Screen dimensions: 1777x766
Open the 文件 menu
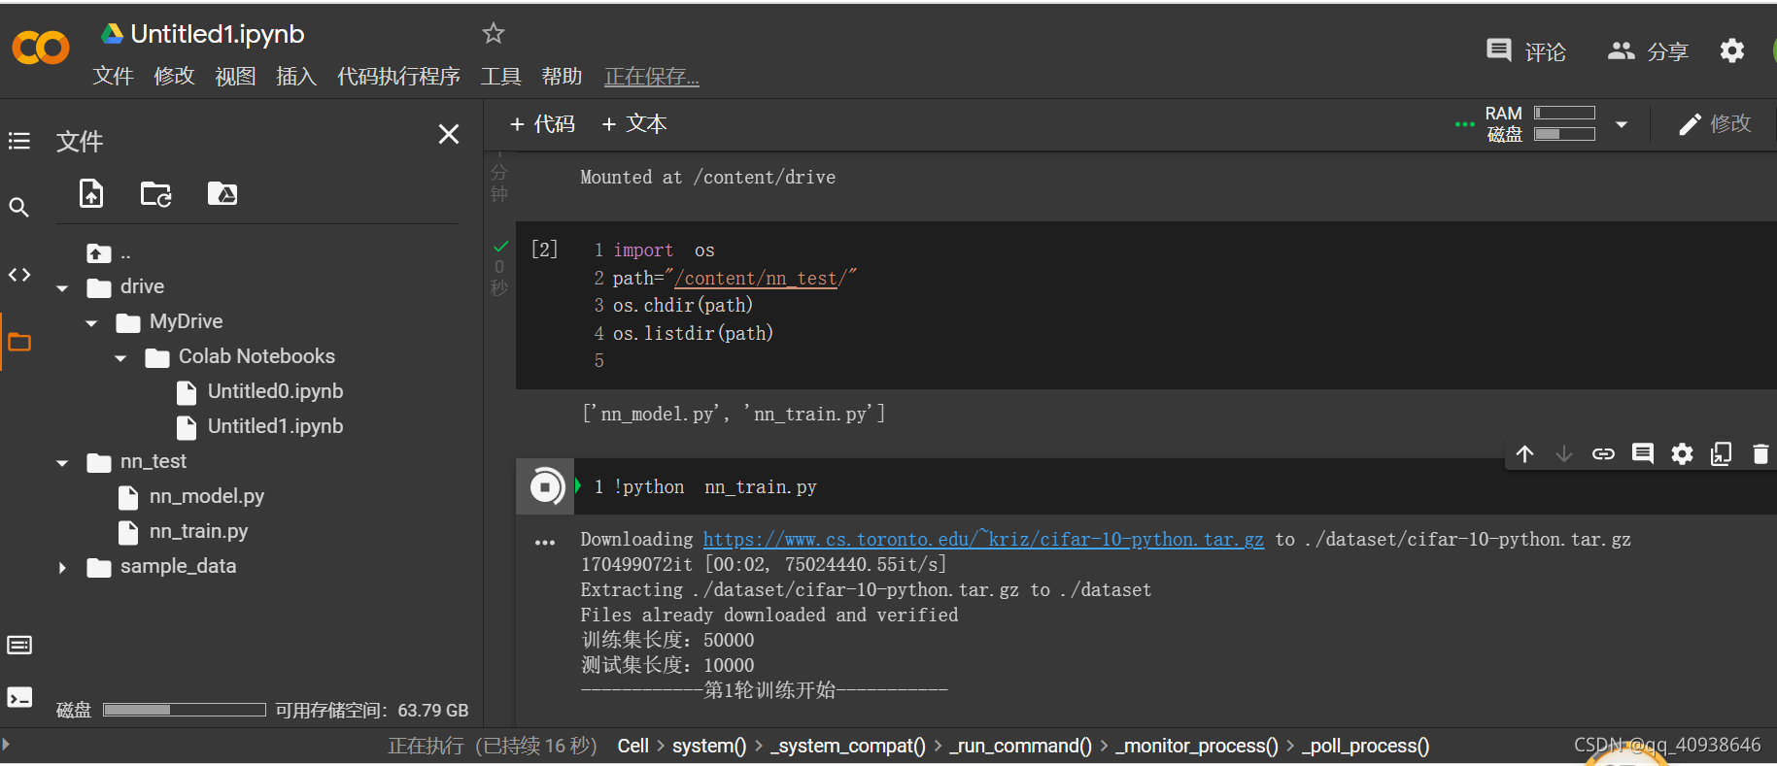(113, 76)
